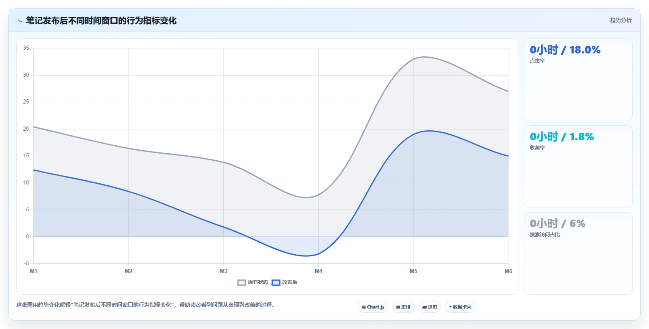Select the 表格 pill tag
The image size is (649, 329).
point(404,307)
